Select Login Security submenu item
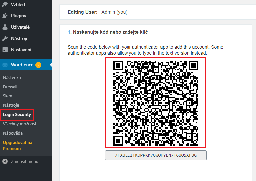 [x=17, y=114]
